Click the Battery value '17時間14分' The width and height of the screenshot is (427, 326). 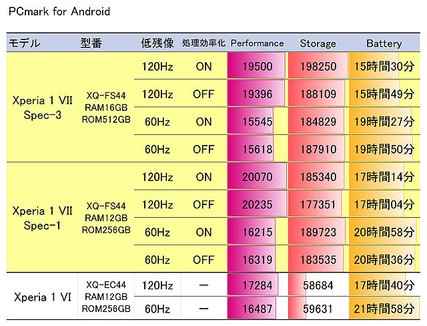click(384, 177)
